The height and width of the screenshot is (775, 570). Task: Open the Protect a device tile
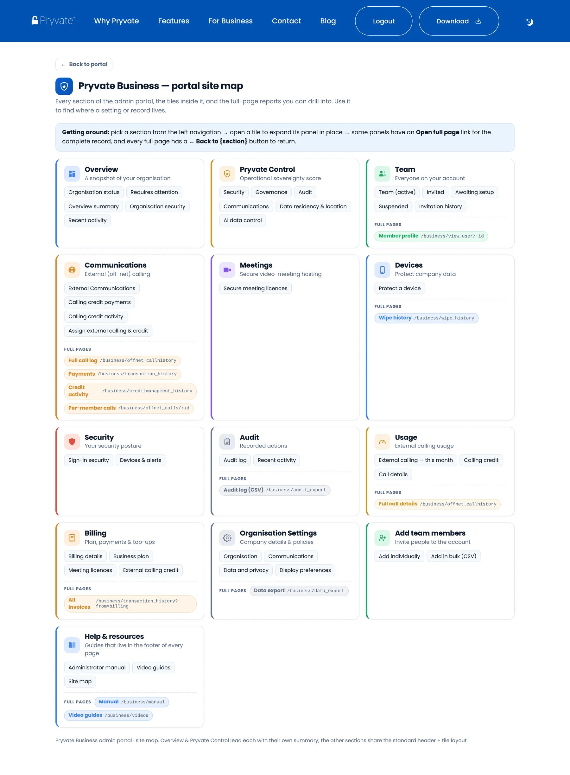400,289
